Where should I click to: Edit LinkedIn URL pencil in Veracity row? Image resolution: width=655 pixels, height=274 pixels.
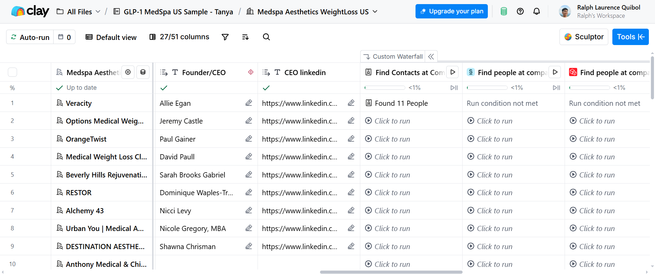click(351, 103)
